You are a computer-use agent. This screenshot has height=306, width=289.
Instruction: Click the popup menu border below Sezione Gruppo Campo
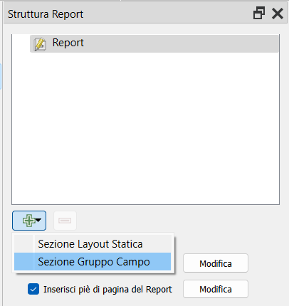coord(93,272)
